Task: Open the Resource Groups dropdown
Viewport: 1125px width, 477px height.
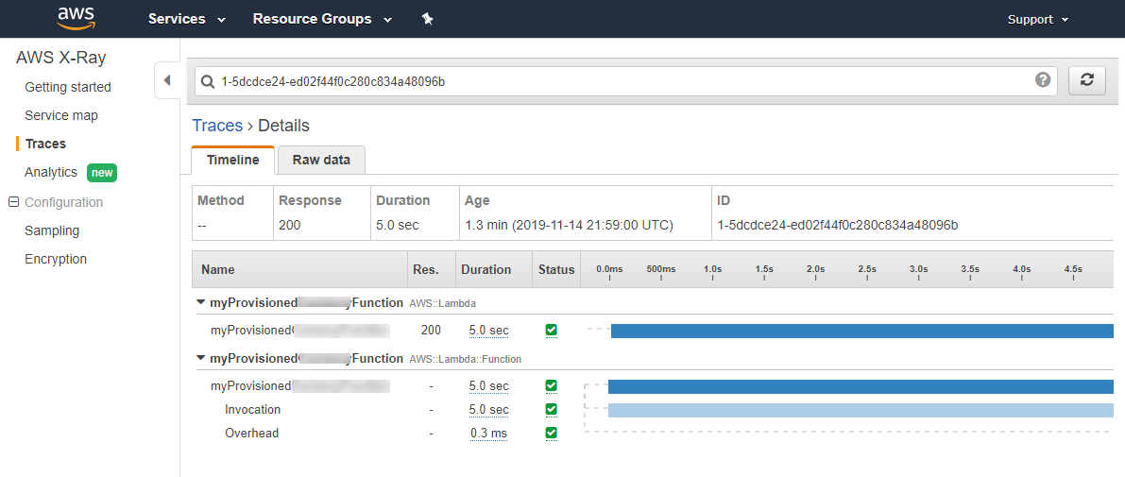Action: click(322, 20)
